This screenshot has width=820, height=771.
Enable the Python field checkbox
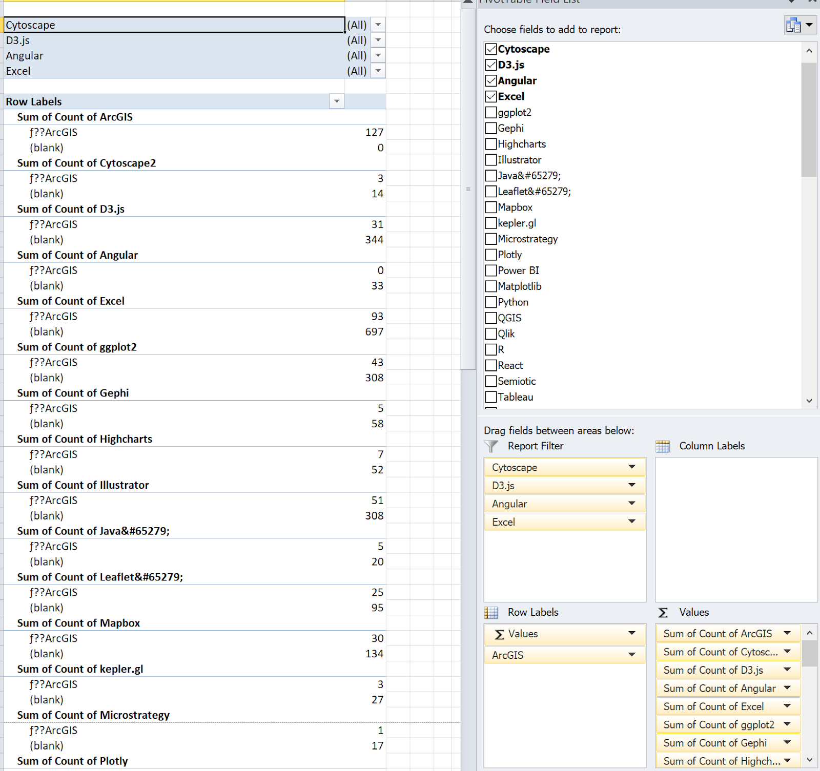pos(491,303)
